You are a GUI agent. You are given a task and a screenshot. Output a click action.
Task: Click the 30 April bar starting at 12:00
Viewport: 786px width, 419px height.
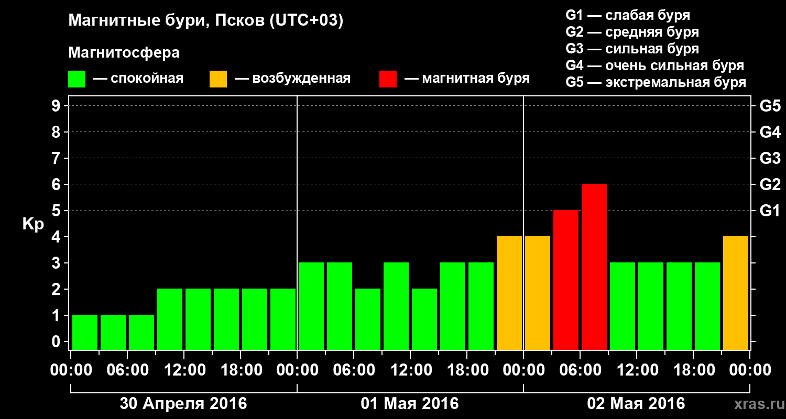[x=198, y=319]
